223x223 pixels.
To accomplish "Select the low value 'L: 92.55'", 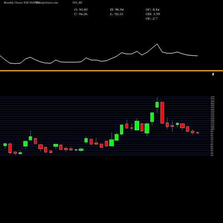I will point(116,14).
